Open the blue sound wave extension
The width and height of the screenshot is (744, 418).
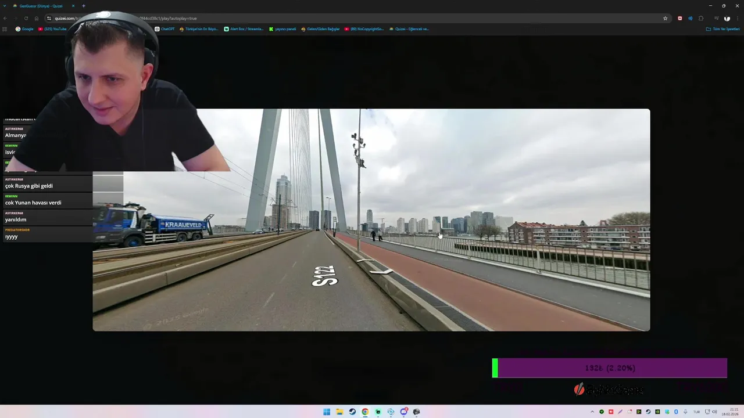tap(691, 18)
